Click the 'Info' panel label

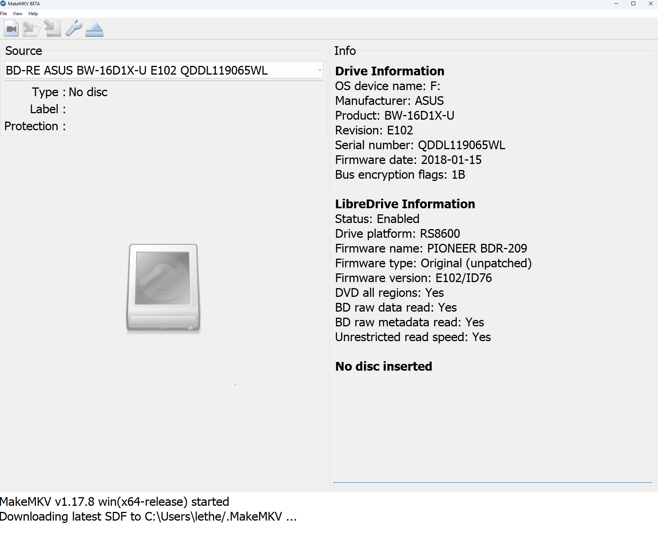345,51
